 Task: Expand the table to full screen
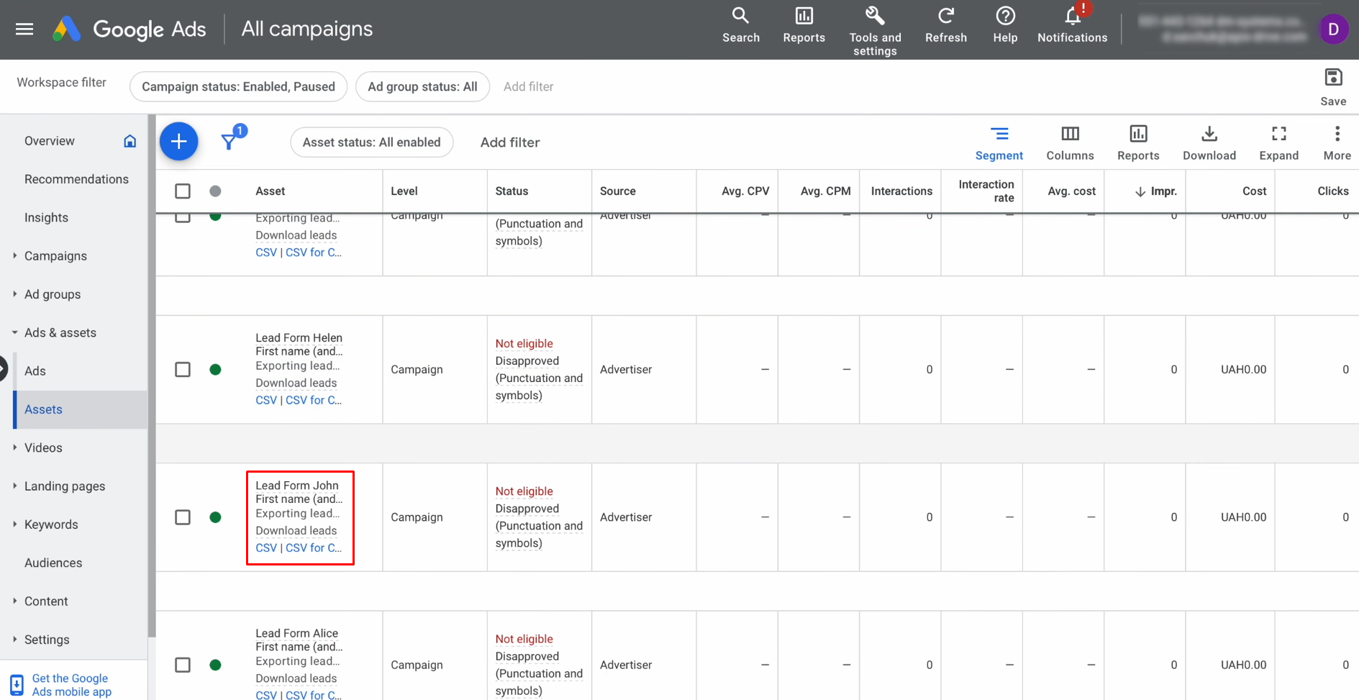point(1278,144)
